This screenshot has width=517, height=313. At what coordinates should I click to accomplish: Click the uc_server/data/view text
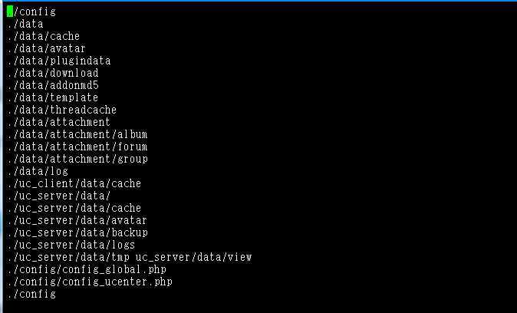tap(193, 257)
